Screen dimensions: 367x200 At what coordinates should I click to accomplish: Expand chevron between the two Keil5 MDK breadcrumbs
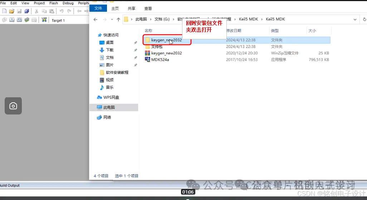click(x=262, y=19)
